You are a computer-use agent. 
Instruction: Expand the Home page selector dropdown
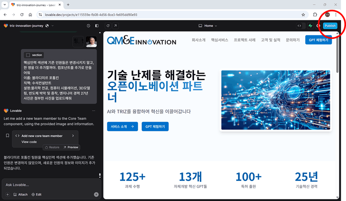(208, 26)
